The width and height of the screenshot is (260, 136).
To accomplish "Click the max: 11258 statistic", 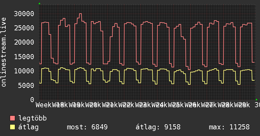I will [x=229, y=127].
